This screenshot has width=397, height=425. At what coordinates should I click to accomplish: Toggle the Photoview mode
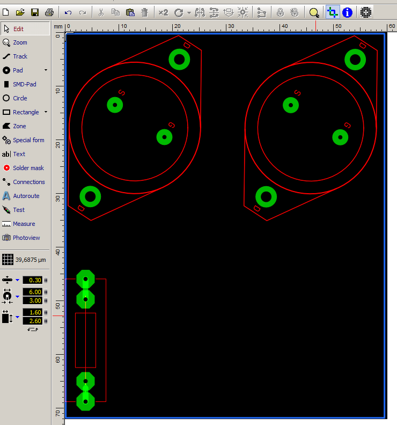coord(25,238)
